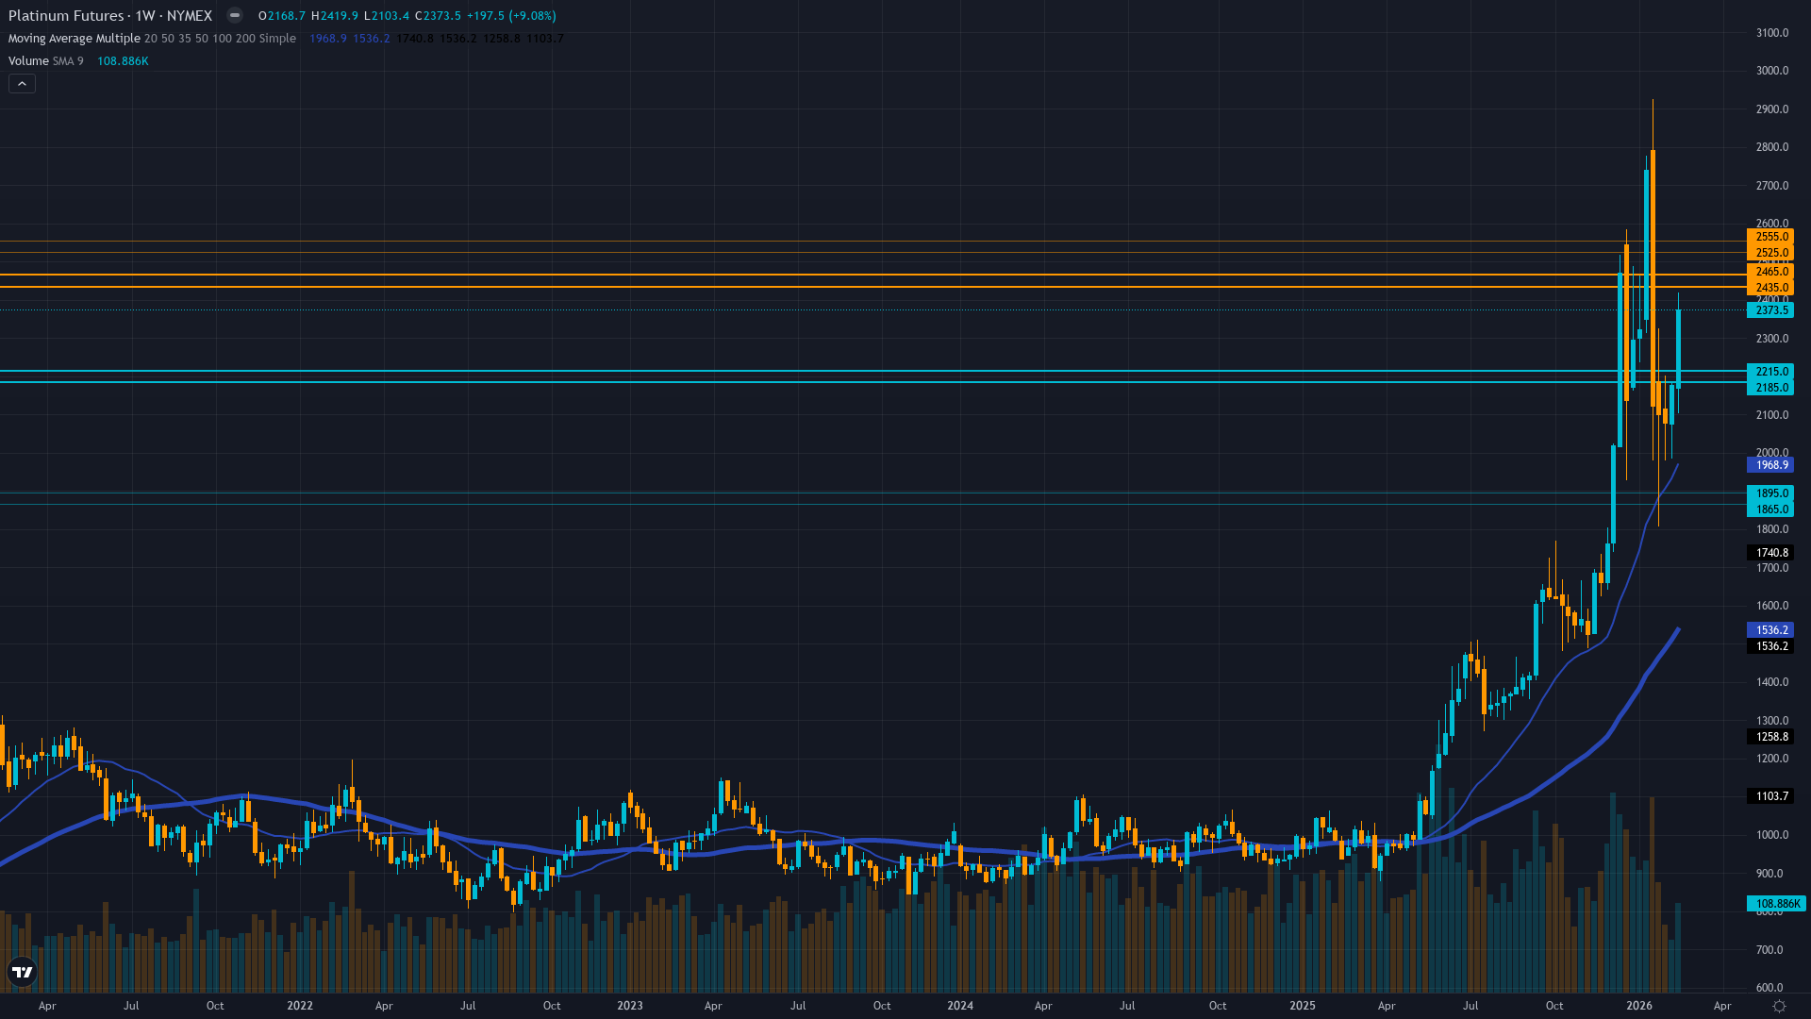Collapse the indicator legend with the chevron button

pos(22,84)
